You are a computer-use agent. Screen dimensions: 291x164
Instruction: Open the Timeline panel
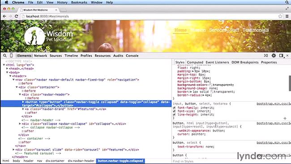point(71,56)
